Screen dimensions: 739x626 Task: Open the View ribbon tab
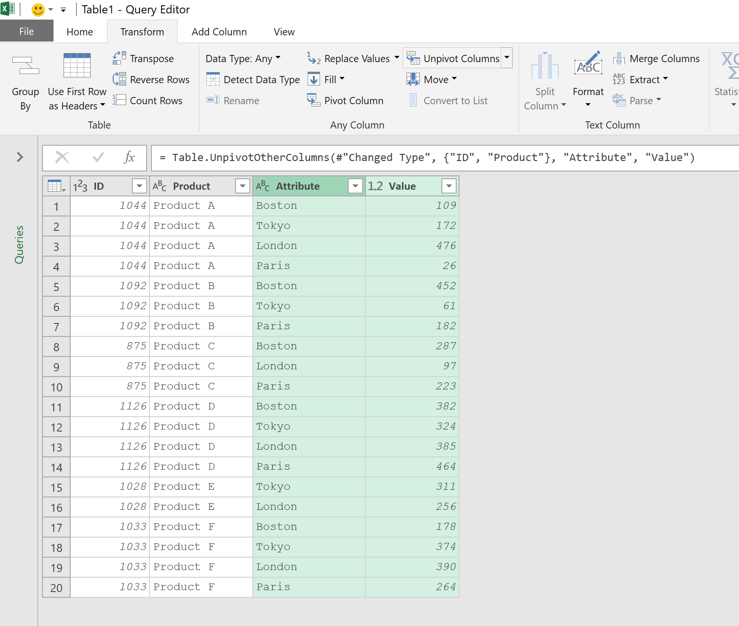coord(284,32)
